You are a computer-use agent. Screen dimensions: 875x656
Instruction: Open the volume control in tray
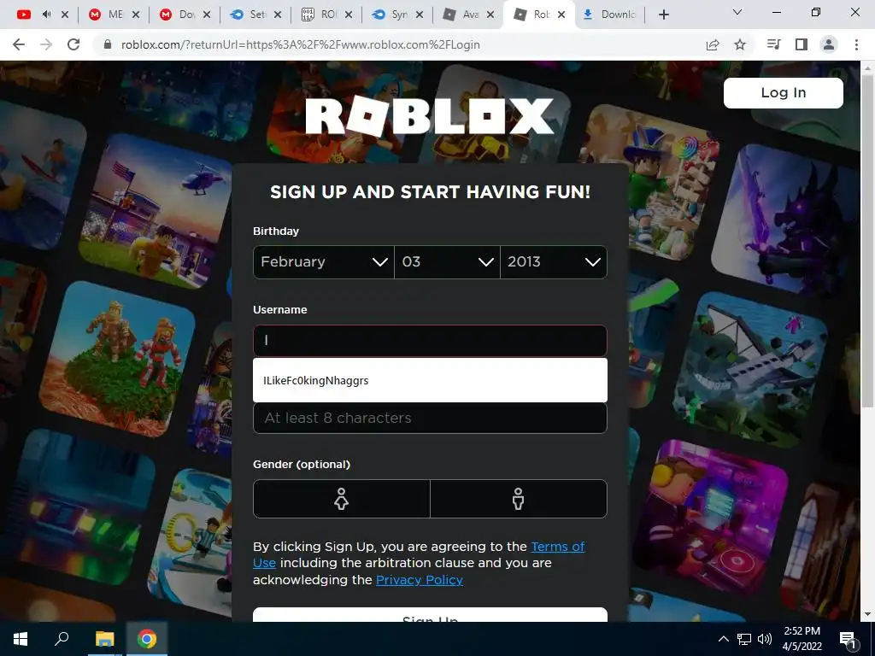click(765, 639)
